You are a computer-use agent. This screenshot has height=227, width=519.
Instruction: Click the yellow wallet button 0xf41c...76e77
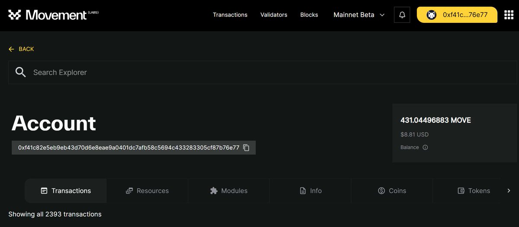tap(457, 15)
